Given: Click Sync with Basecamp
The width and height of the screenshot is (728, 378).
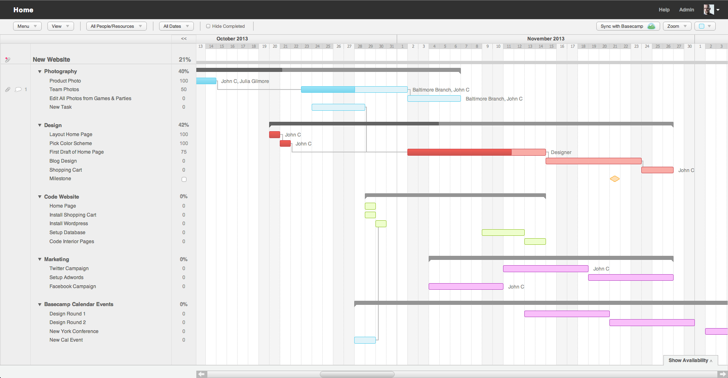Looking at the screenshot, I should coord(628,26).
